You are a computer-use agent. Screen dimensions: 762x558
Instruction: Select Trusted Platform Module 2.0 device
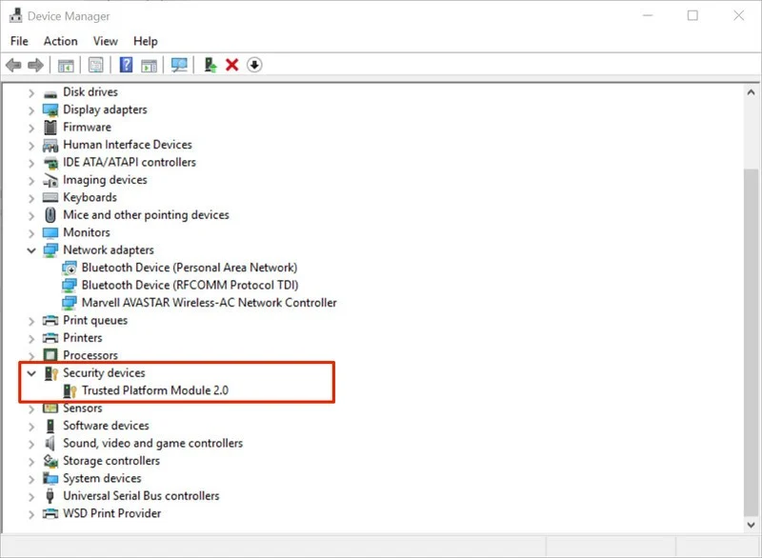154,390
